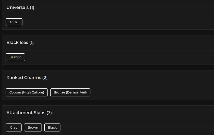Click the Arctic universal skin tag

14,22
